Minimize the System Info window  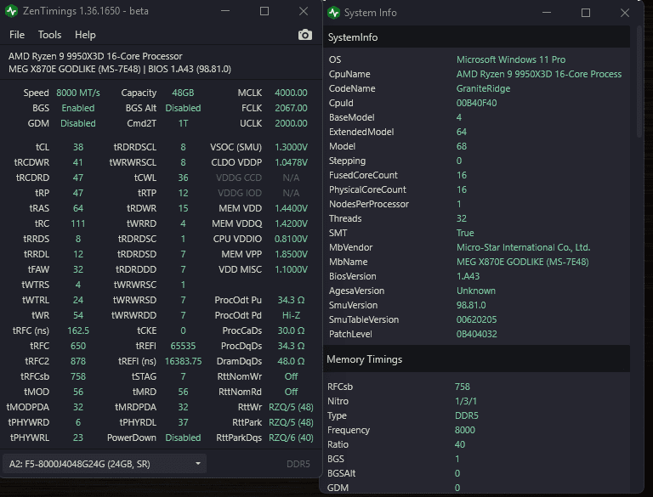(547, 13)
